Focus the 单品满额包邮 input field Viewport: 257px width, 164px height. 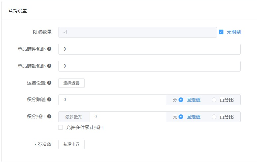click(149, 66)
